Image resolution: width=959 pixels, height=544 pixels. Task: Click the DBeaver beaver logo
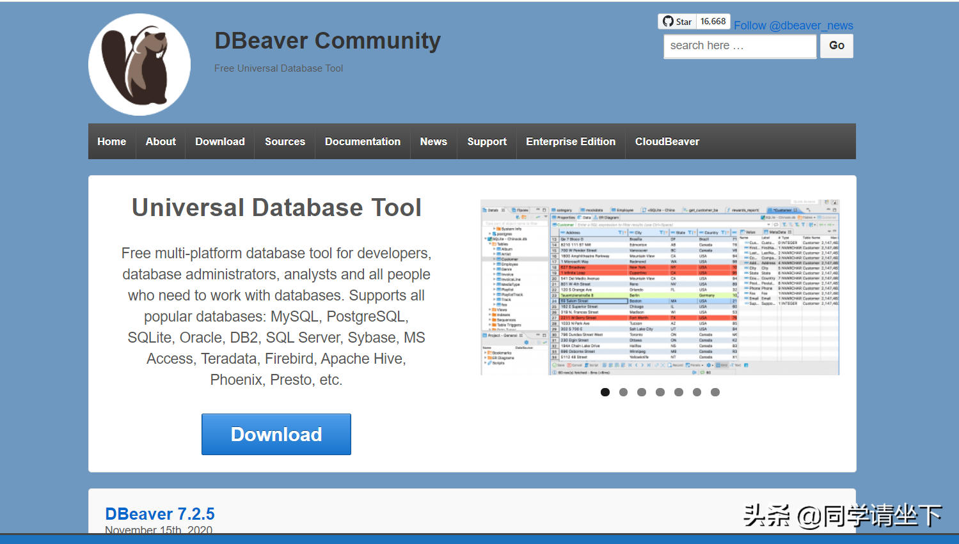139,65
